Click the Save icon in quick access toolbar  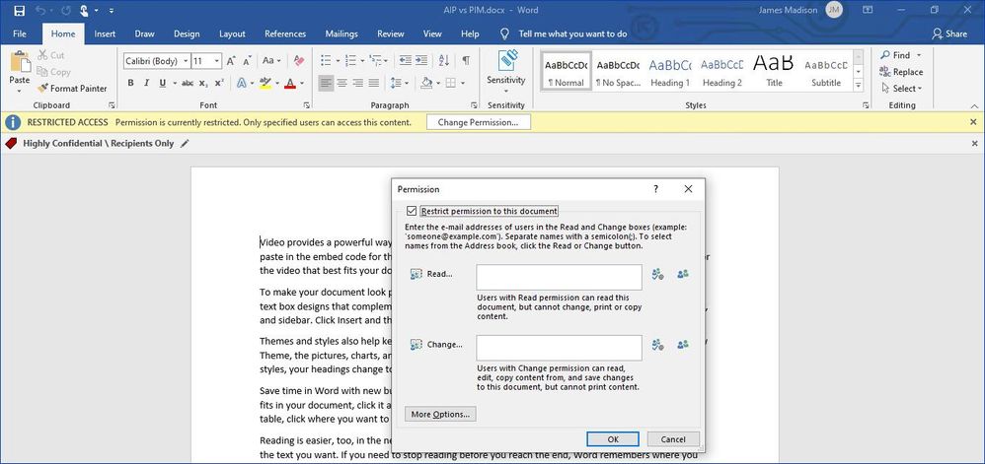pyautogui.click(x=19, y=11)
